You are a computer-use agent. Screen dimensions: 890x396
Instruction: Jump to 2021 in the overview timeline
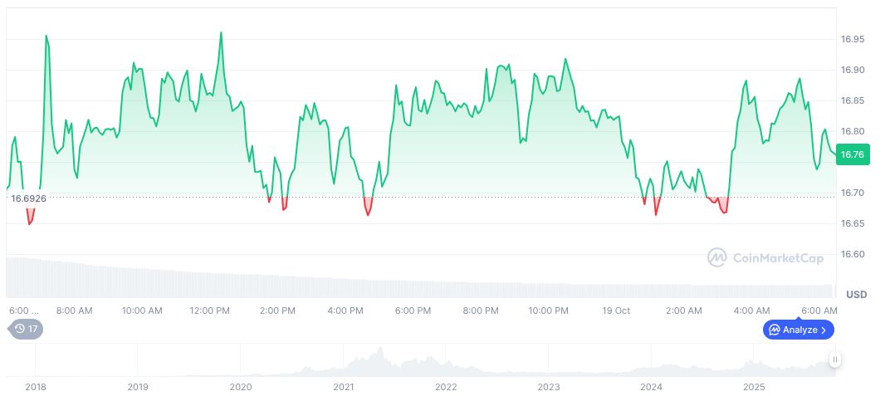click(x=343, y=387)
